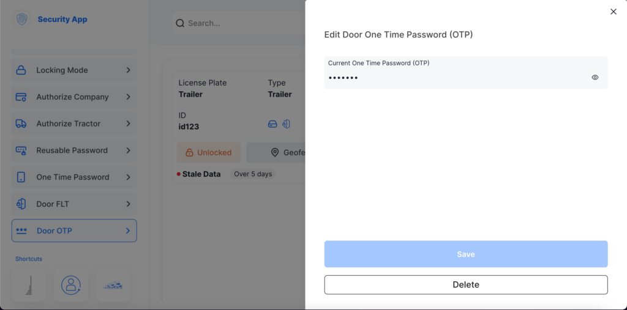Click the Door FLT door icon
The width and height of the screenshot is (627, 310).
(x=21, y=204)
